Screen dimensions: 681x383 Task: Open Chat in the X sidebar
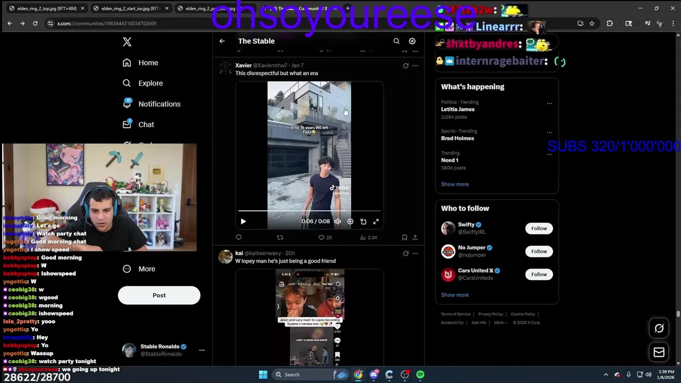click(x=138, y=124)
